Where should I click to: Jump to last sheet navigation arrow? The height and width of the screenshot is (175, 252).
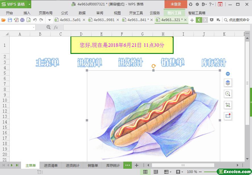tap(17, 165)
